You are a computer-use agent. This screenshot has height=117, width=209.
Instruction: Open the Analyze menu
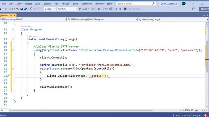point(65,4)
